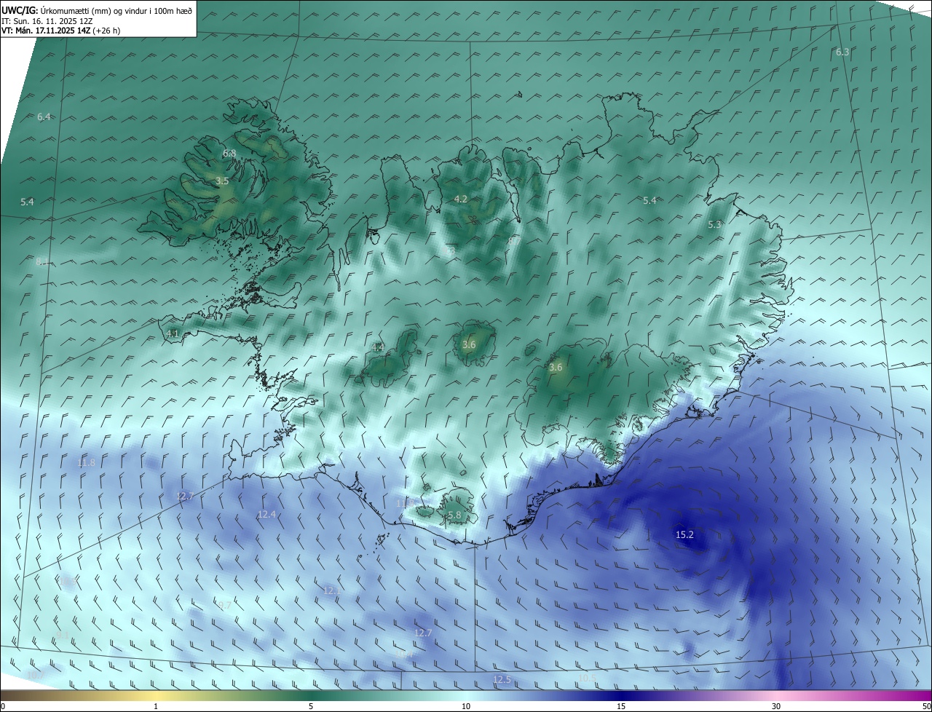
Task: Click the color scale label 15
Action: click(x=621, y=706)
